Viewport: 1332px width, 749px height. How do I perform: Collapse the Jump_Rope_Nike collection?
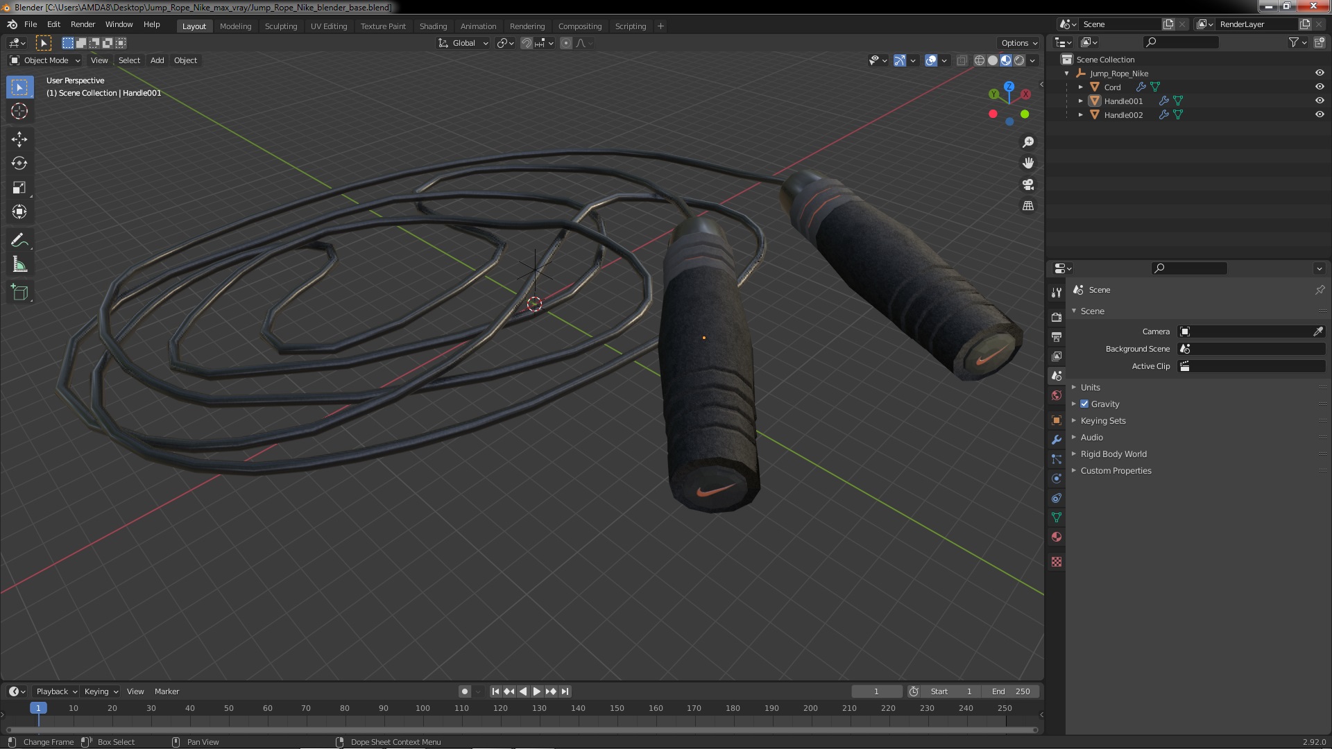[x=1066, y=73]
